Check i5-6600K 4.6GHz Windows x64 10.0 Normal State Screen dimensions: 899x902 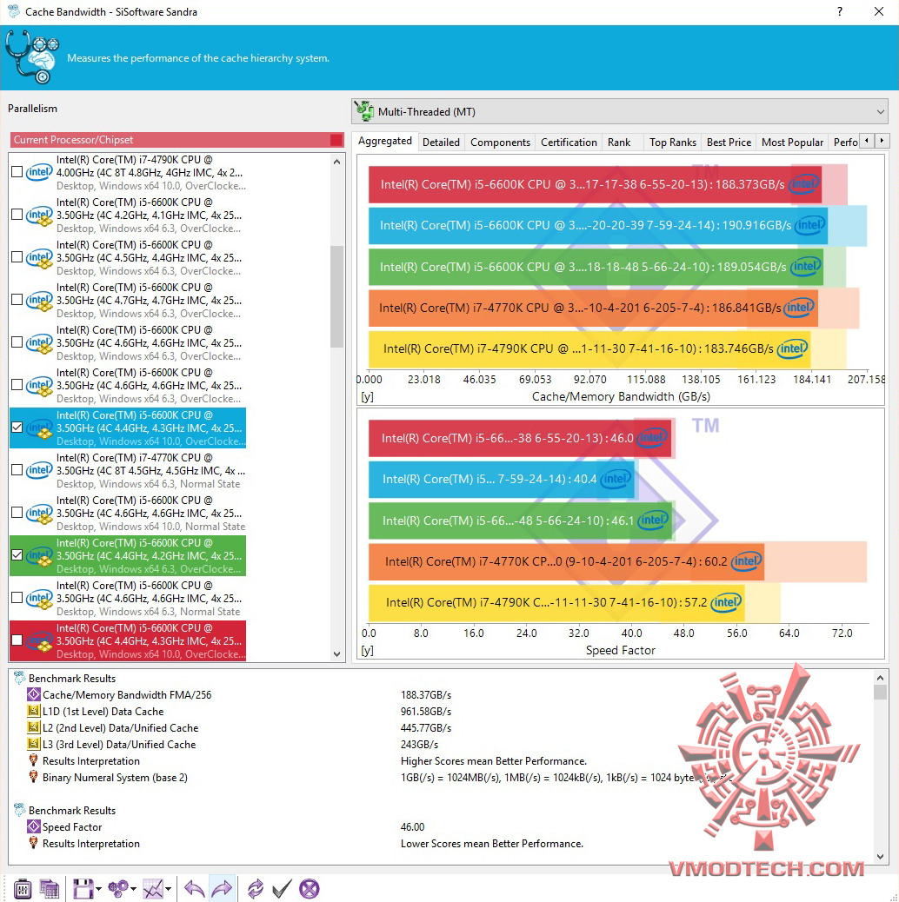(17, 513)
